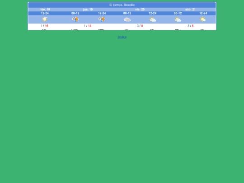Click the thunderstorm icon for jue. 19 12-24
Screen dimensions: 244x183
click(x=102, y=19)
